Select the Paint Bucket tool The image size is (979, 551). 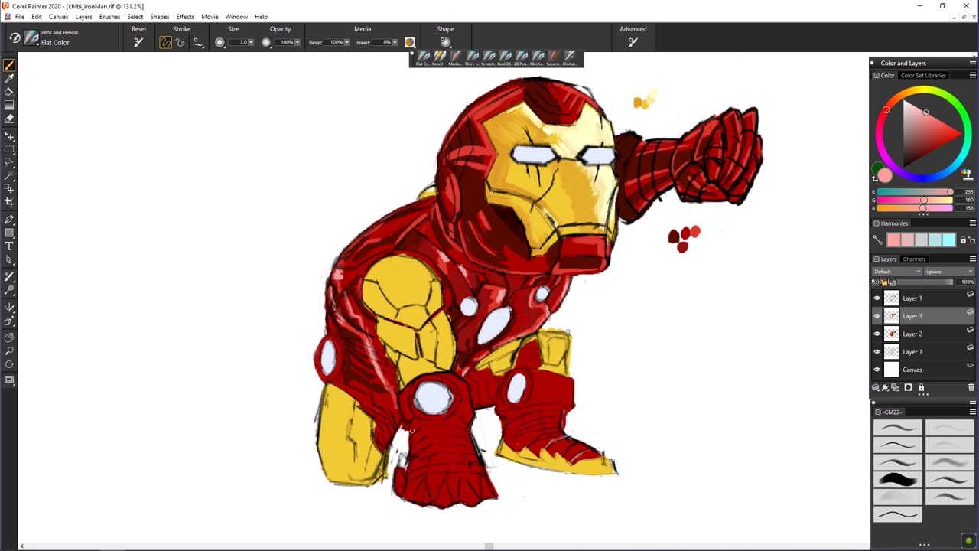[x=9, y=91]
